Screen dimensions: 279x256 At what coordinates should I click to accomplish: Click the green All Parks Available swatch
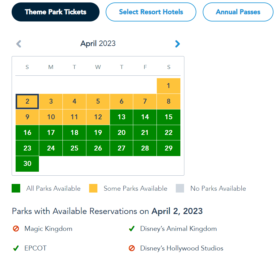[x=16, y=188]
